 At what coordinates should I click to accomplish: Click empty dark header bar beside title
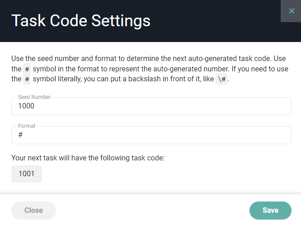coord(215,21)
